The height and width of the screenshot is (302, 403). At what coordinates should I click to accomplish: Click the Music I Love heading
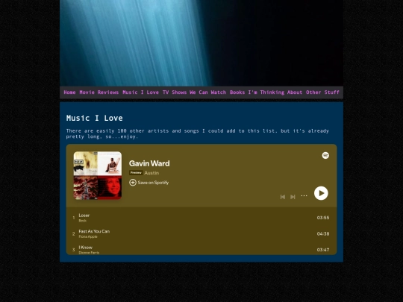point(94,118)
